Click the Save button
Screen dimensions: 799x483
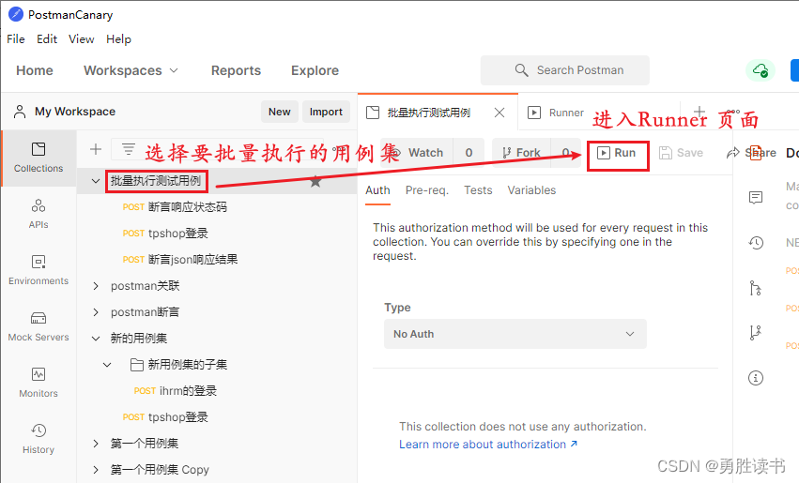(x=681, y=153)
